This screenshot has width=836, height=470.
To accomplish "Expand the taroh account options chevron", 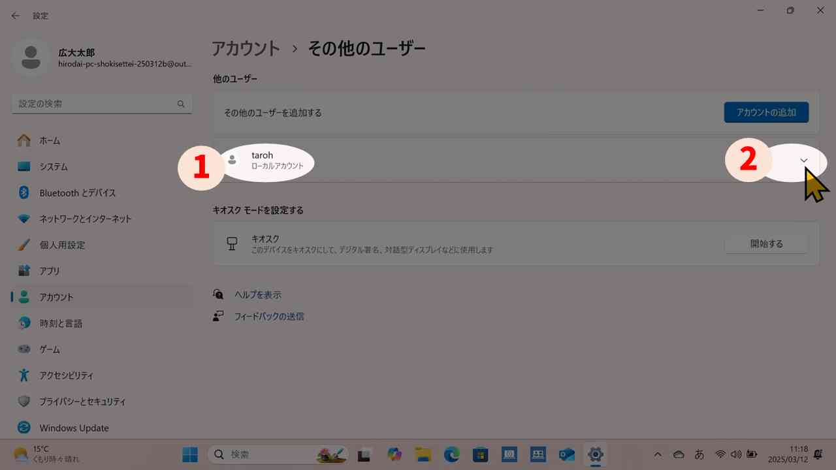I will point(803,161).
